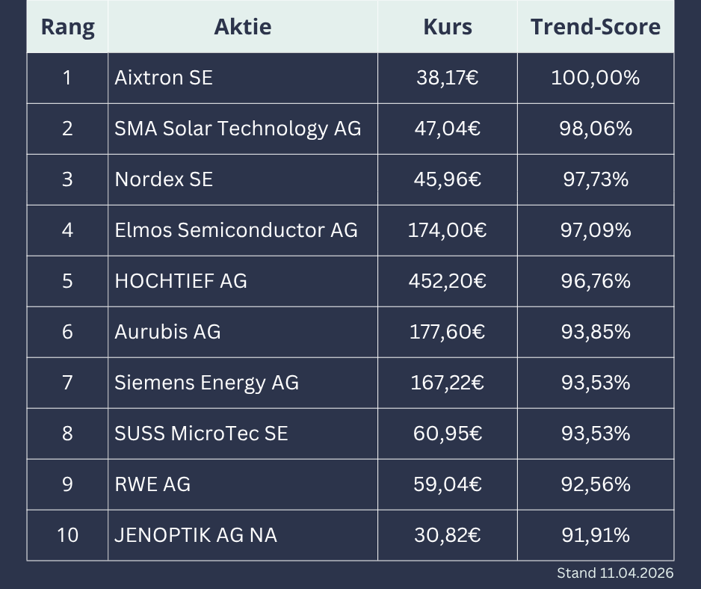Select the Aixtron SE stock name
The image size is (701, 589).
pyautogui.click(x=164, y=78)
